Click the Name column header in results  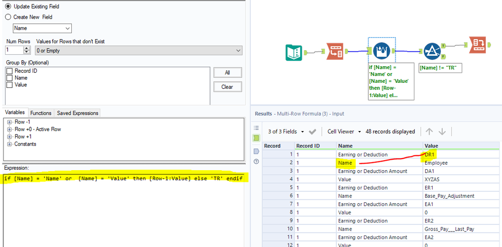pos(379,146)
